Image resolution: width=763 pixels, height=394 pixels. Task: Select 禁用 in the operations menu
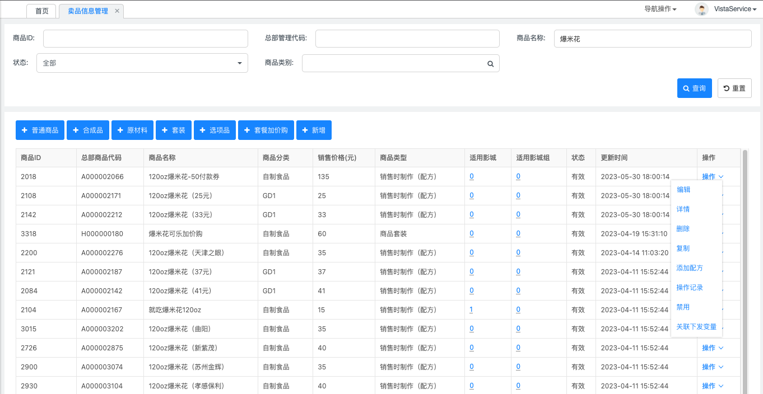coord(683,307)
